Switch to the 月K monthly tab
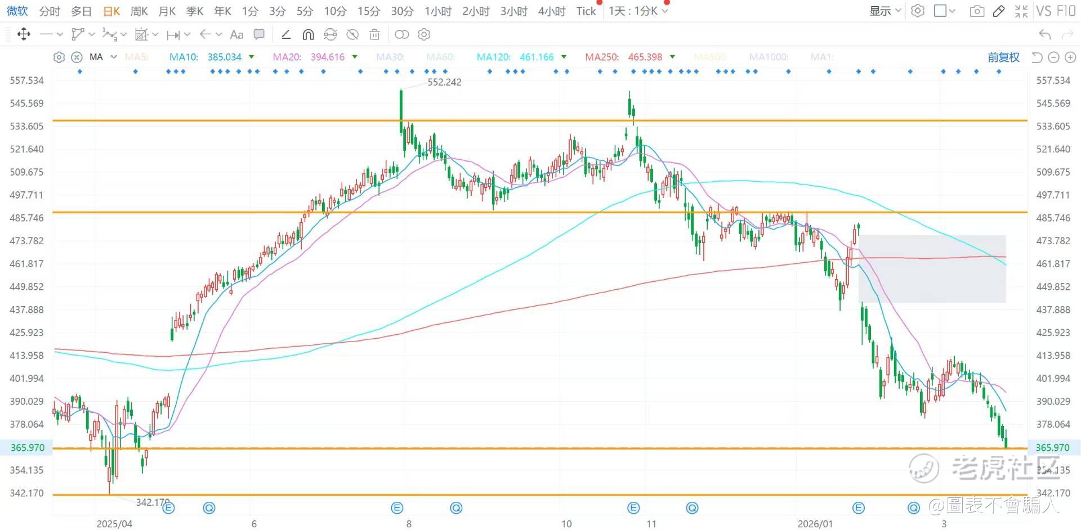1081x530 pixels. 167,11
